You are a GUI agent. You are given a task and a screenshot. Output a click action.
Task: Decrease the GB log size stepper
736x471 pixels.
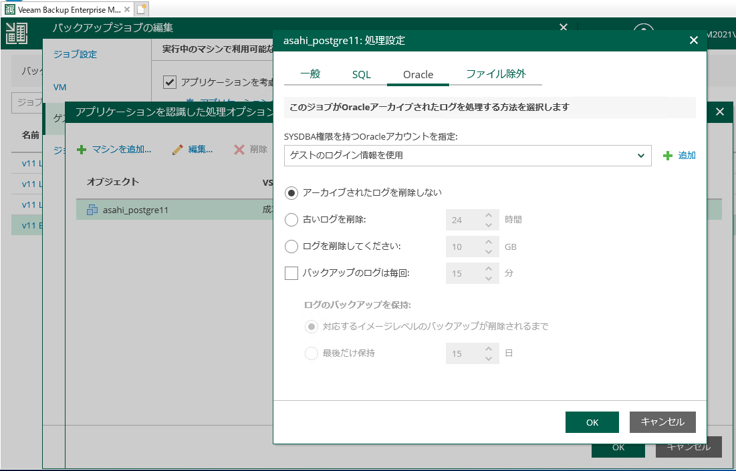click(489, 251)
